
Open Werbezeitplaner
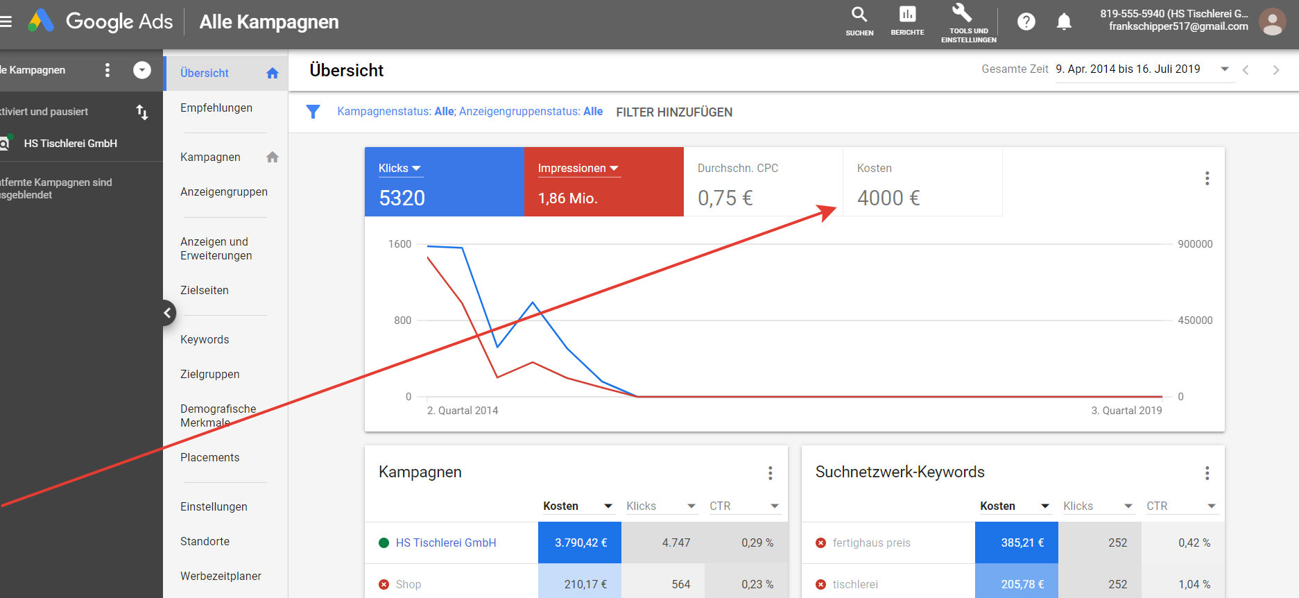point(221,576)
